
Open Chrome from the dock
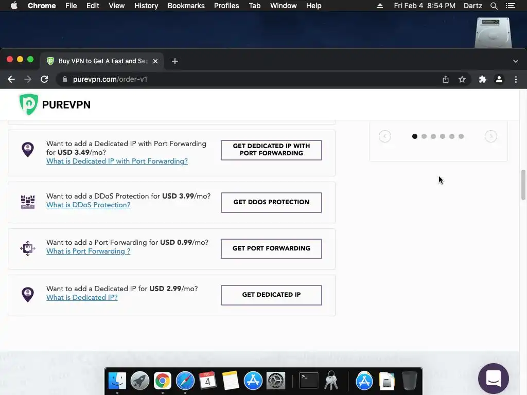162,381
